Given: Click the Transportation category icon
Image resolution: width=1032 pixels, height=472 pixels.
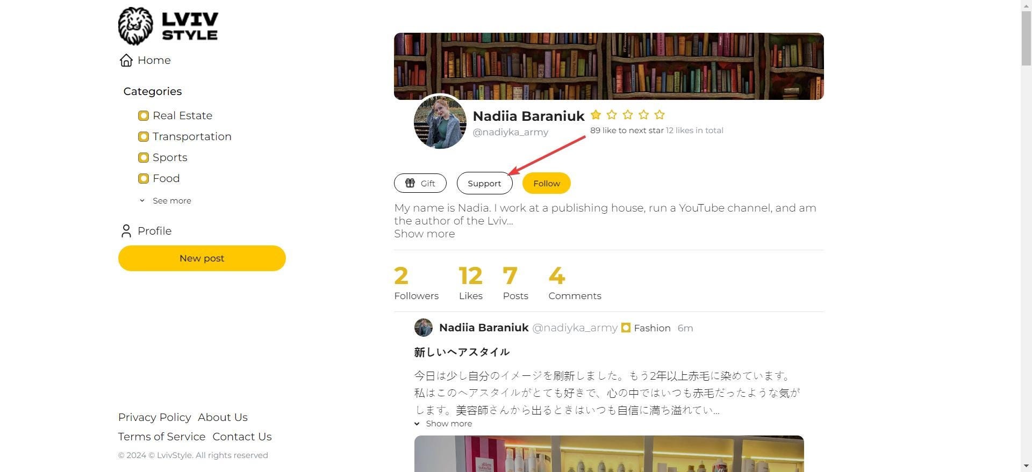Looking at the screenshot, I should coord(143,136).
